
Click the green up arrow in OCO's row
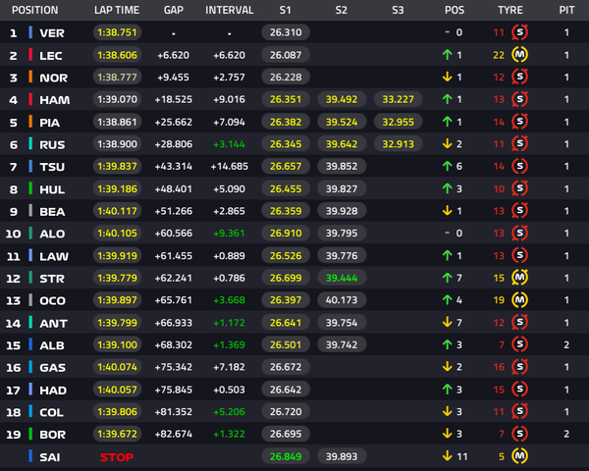(x=447, y=299)
